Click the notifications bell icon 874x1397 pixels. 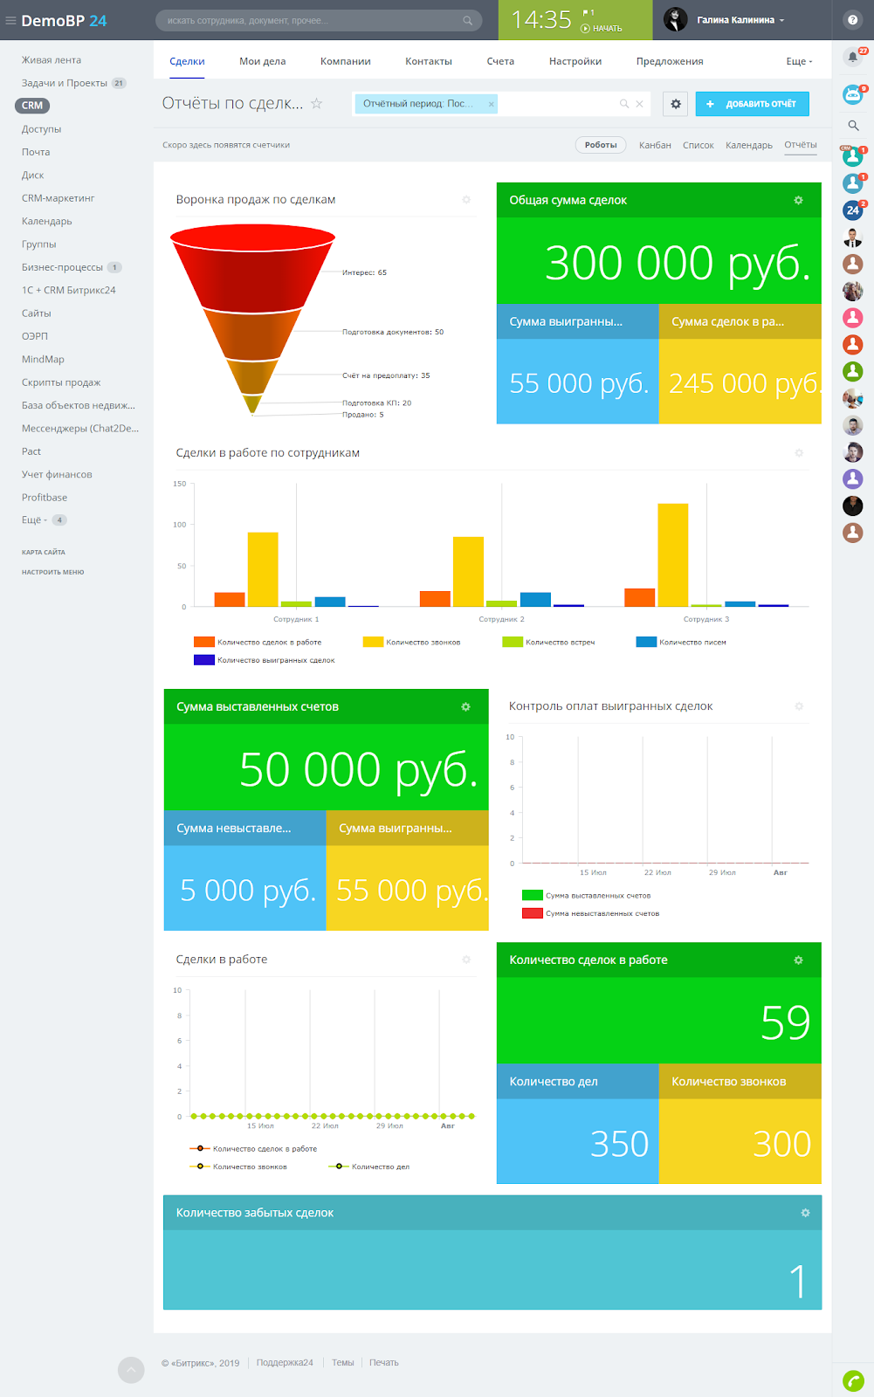click(x=852, y=58)
